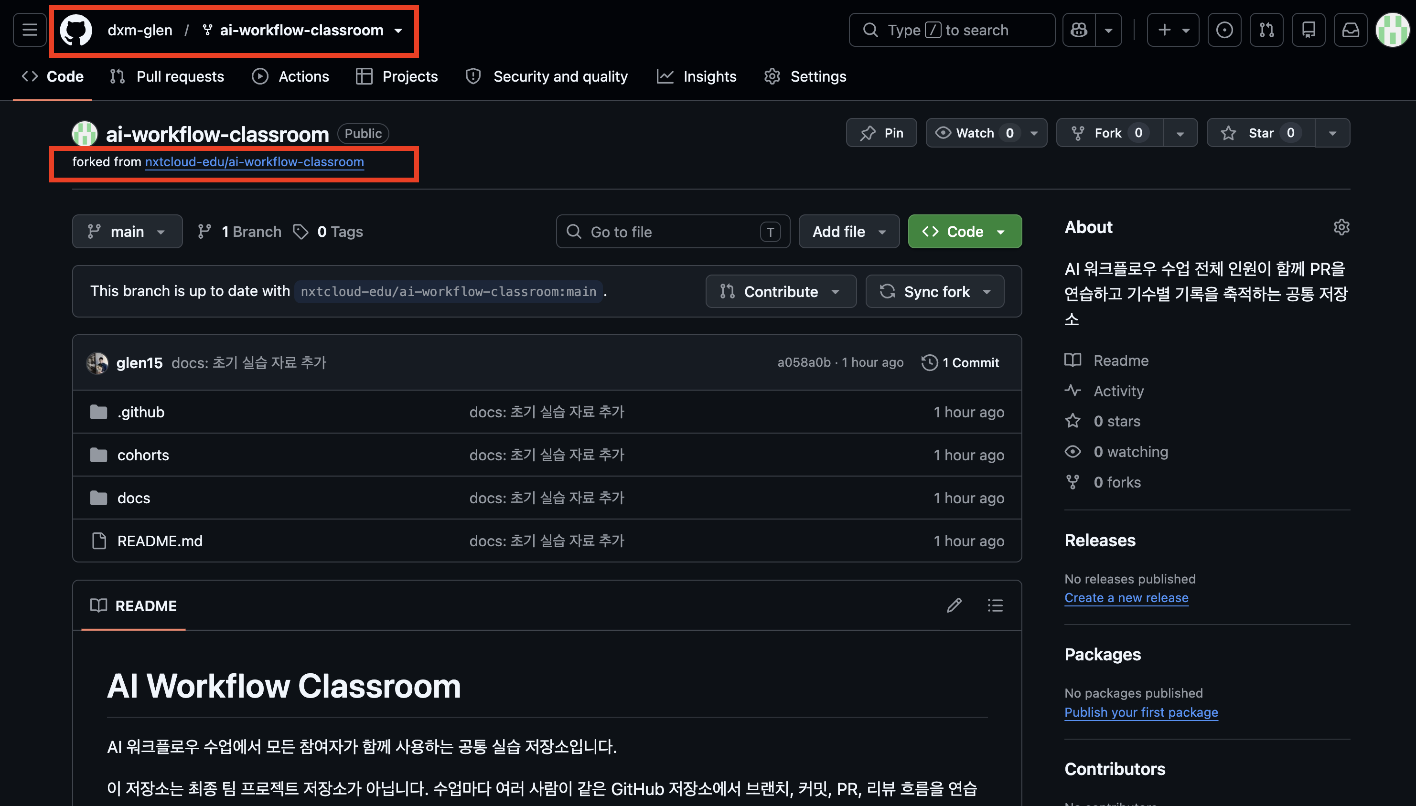Open the hamburger navigation menu
Image resolution: width=1416 pixels, height=806 pixels.
tap(30, 30)
